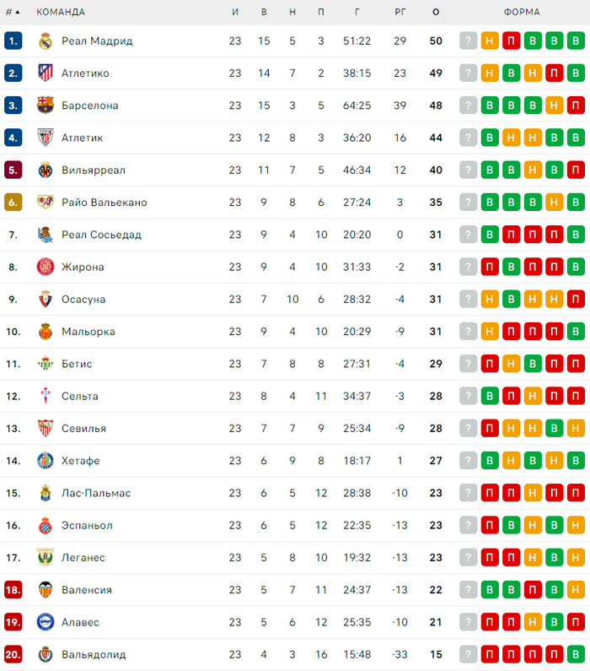Click the Valencia bat crest
This screenshot has width=590, height=671.
tap(46, 590)
